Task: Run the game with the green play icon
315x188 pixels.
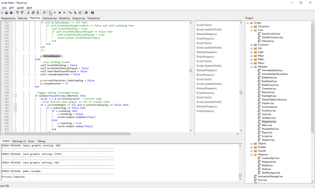Action: pyautogui.click(x=55, y=13)
